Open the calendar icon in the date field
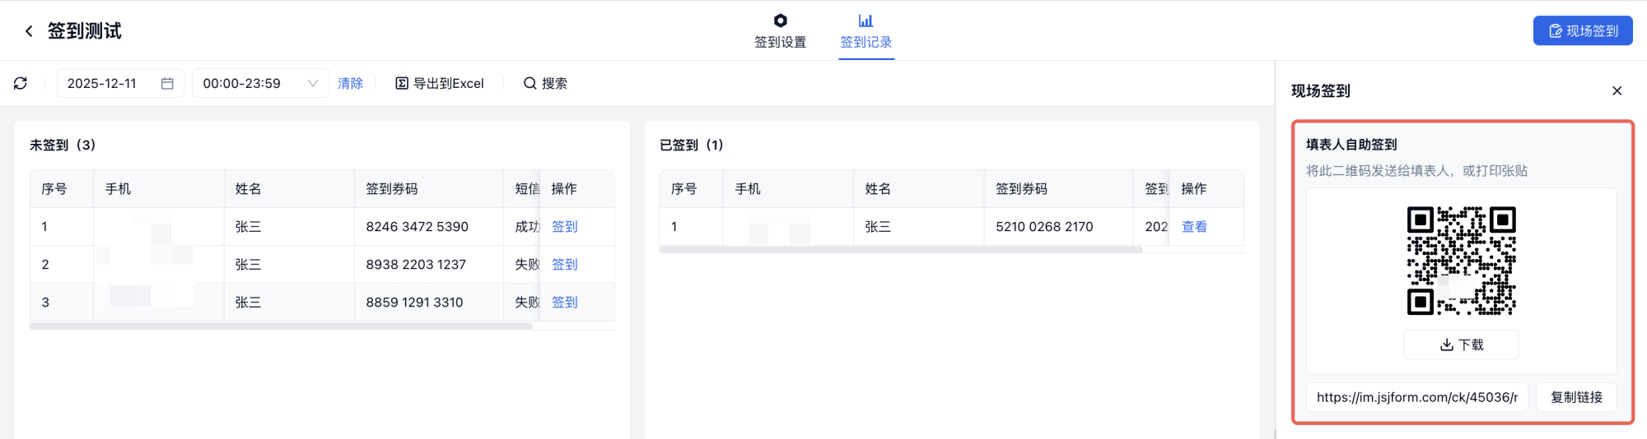 tap(167, 83)
